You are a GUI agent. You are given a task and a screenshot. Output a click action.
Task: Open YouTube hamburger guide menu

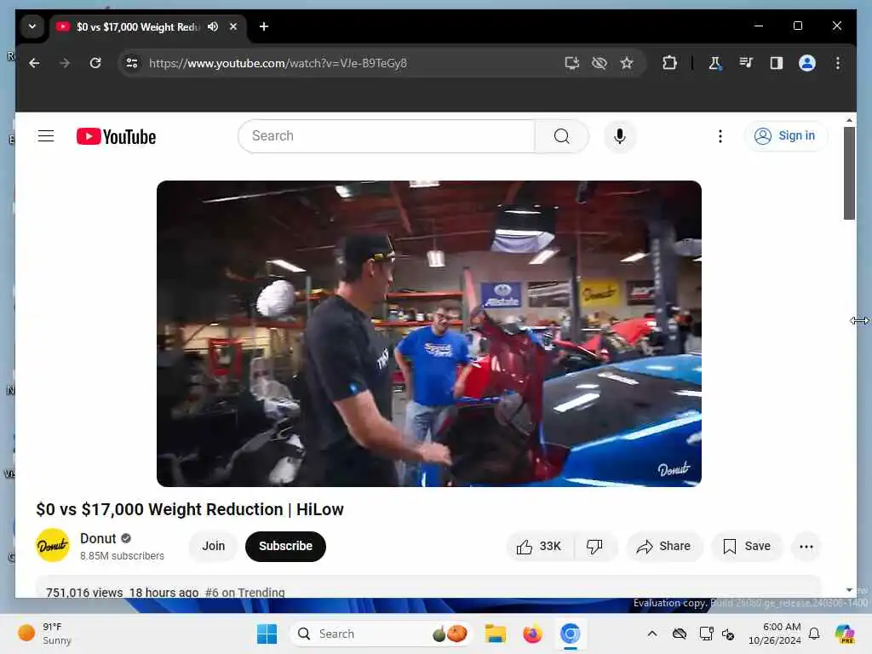click(46, 136)
